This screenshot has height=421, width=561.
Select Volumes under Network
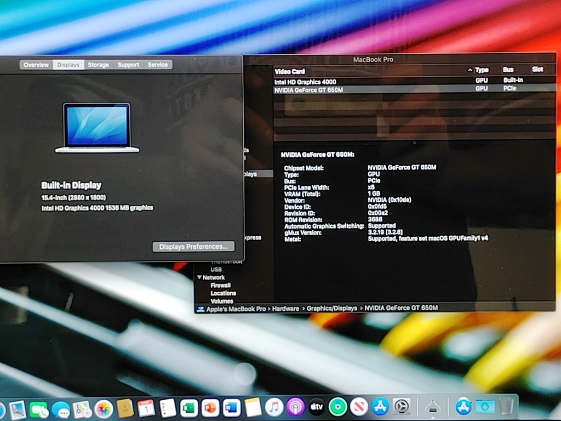(x=222, y=301)
